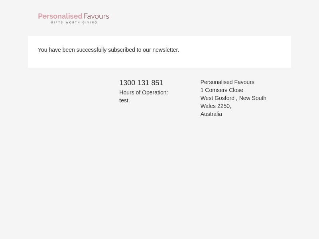Click the phone number 1300 131 851
The image size is (319, 239).
(x=141, y=83)
